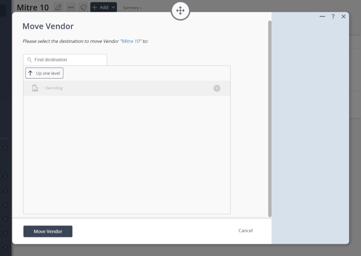Click the pencil edit icon beside Mitre 10
The width and height of the screenshot is (361, 256).
(58, 7)
